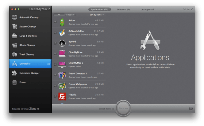Open iPhoto Cleanup section
204x126 pixels.
click(31, 45)
